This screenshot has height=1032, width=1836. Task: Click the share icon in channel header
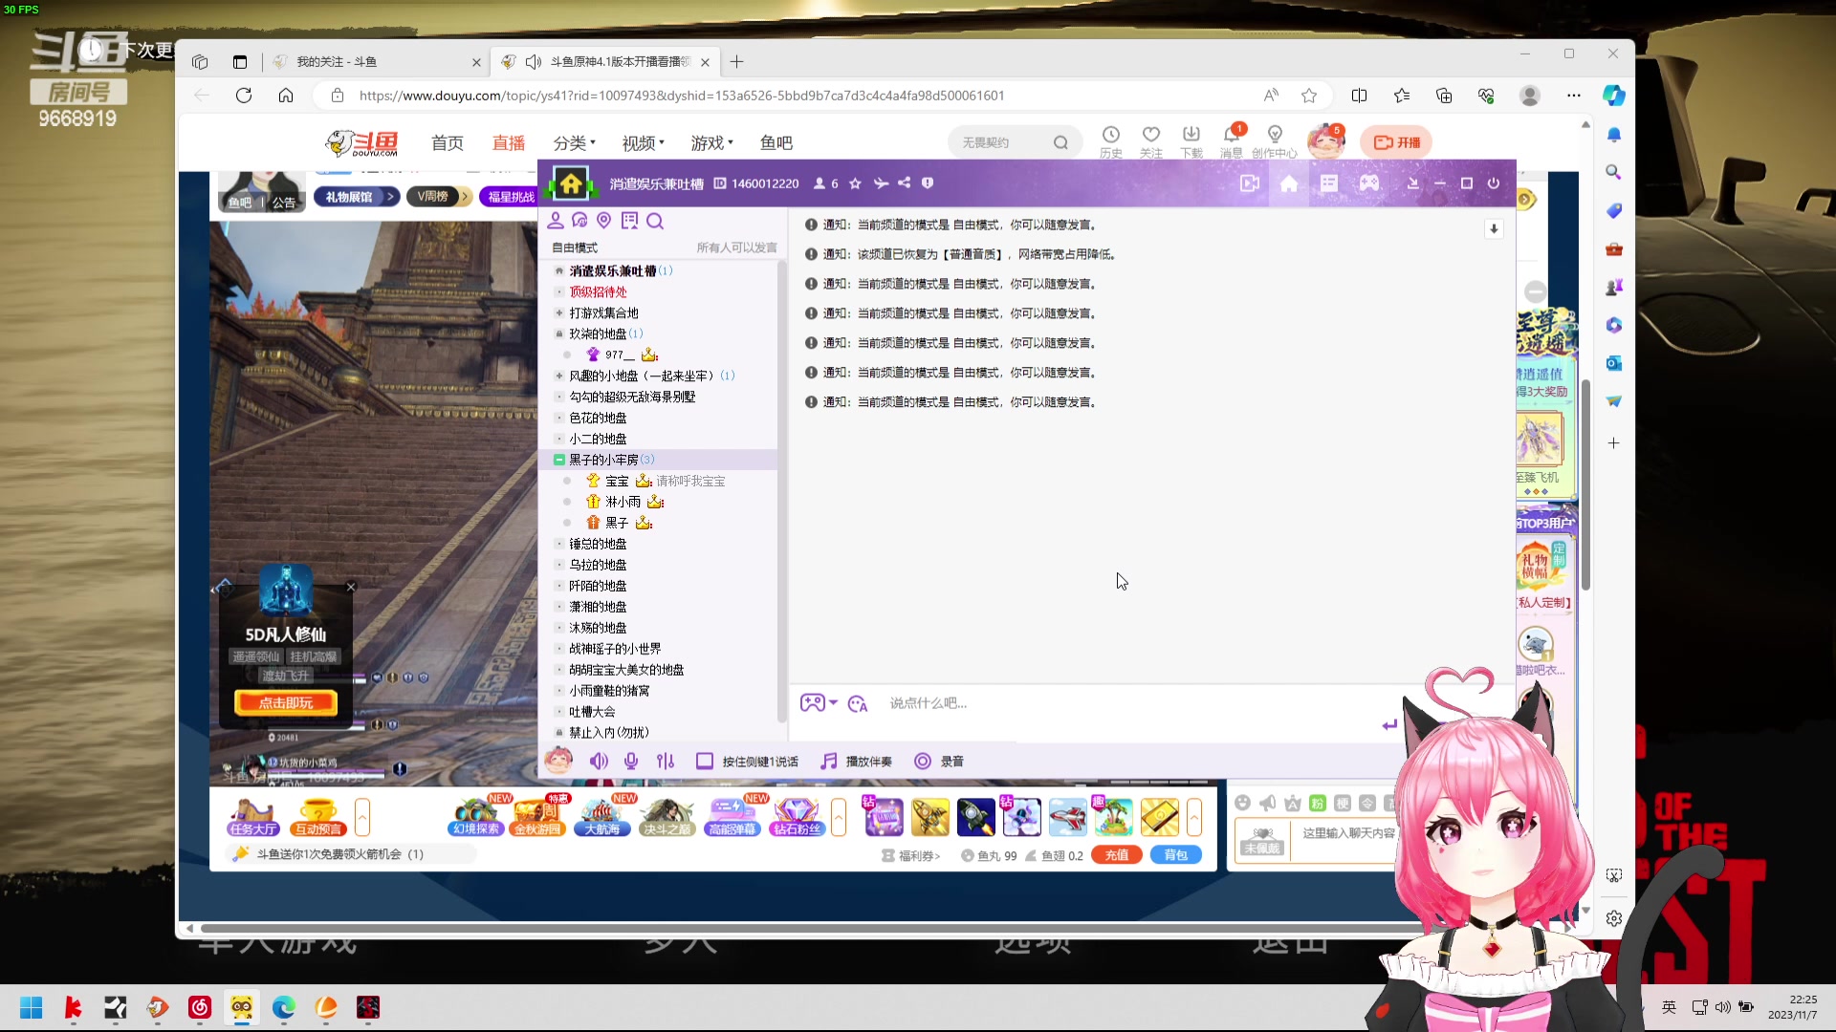point(904,183)
